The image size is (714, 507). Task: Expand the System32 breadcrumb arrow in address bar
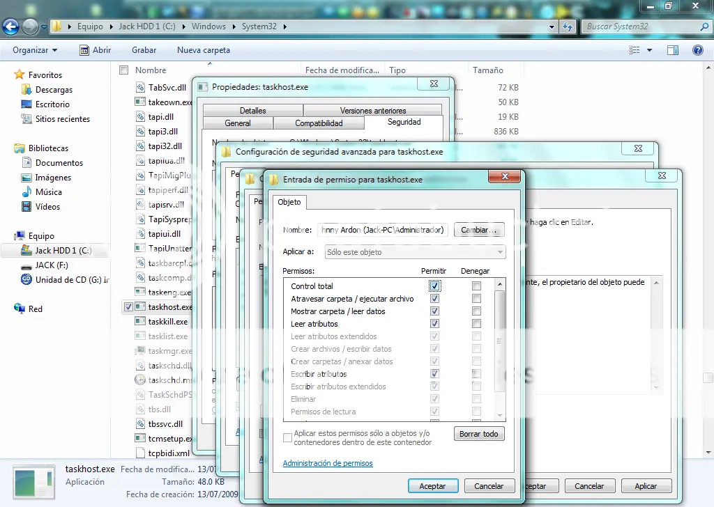(284, 26)
